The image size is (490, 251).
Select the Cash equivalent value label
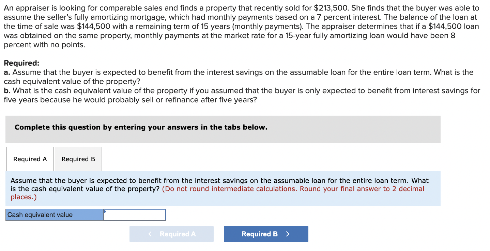[41, 215]
